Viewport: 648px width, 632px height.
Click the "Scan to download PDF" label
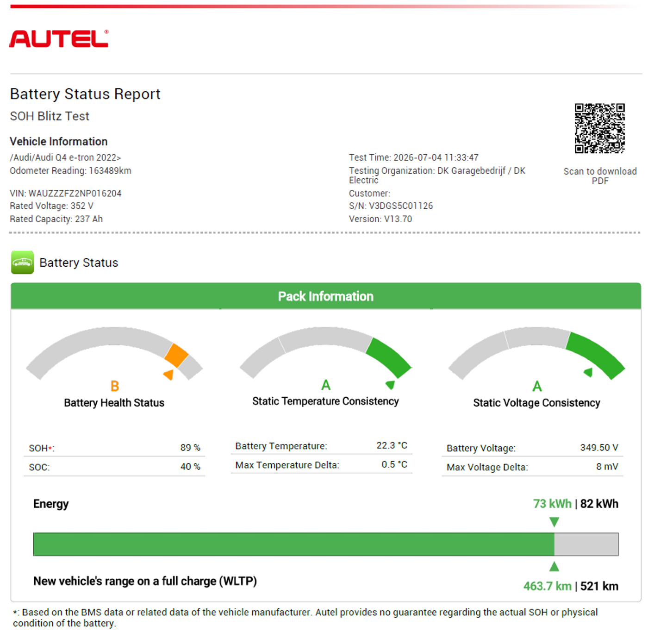point(600,176)
